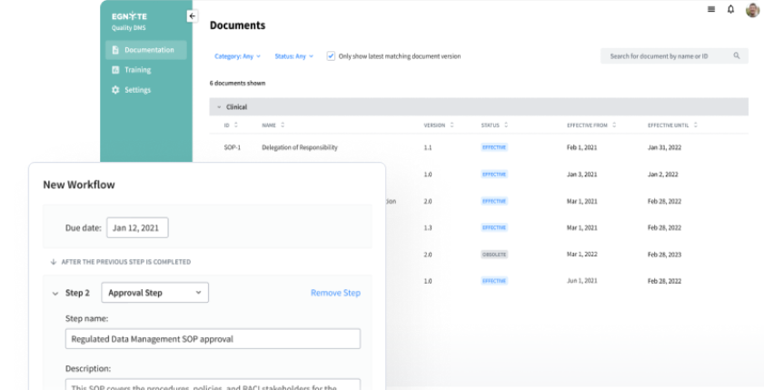
Task: Click the Documentation page icon in sidebar
Action: pyautogui.click(x=115, y=50)
